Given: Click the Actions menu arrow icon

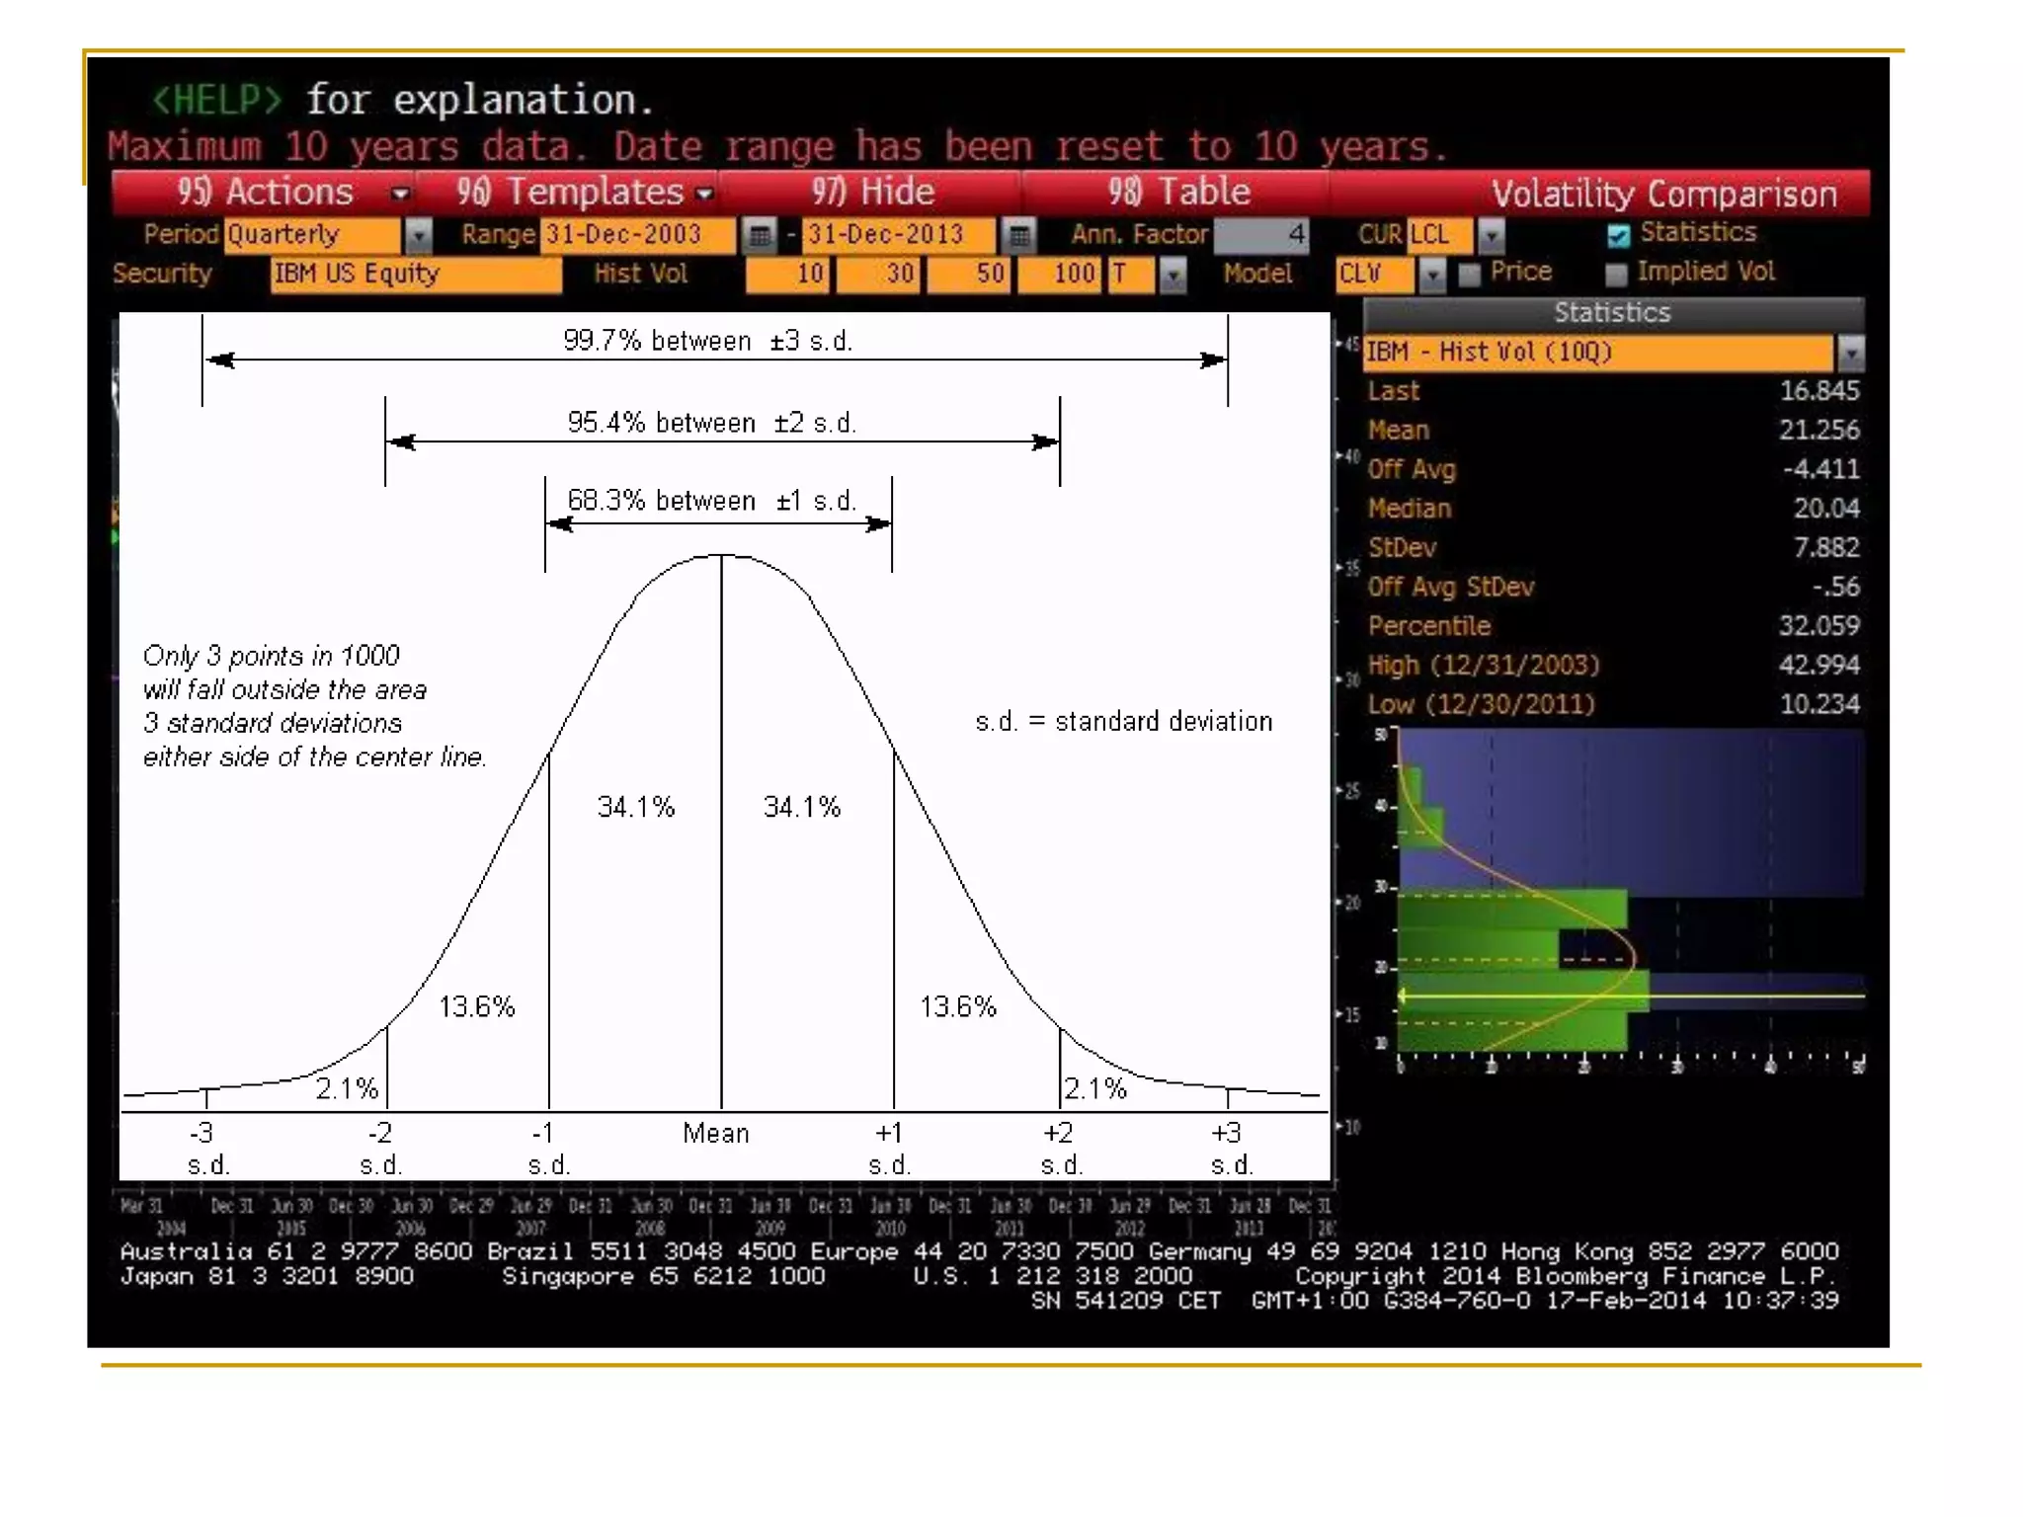Looking at the screenshot, I should point(400,194).
